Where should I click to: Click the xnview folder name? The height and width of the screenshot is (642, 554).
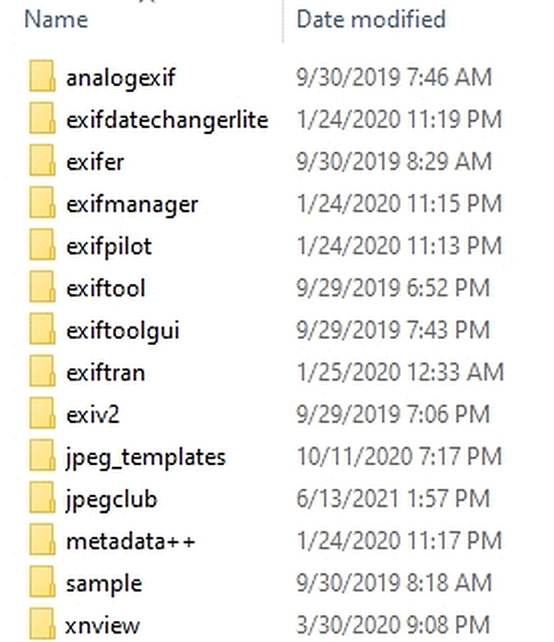click(102, 626)
